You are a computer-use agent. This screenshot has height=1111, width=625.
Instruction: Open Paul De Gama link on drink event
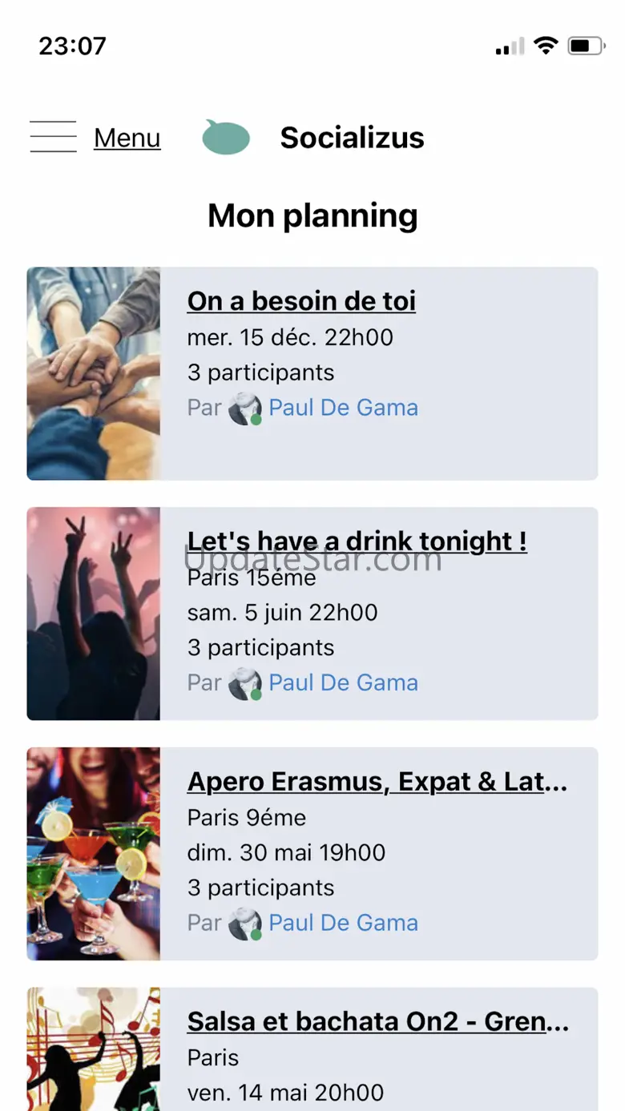[343, 683]
